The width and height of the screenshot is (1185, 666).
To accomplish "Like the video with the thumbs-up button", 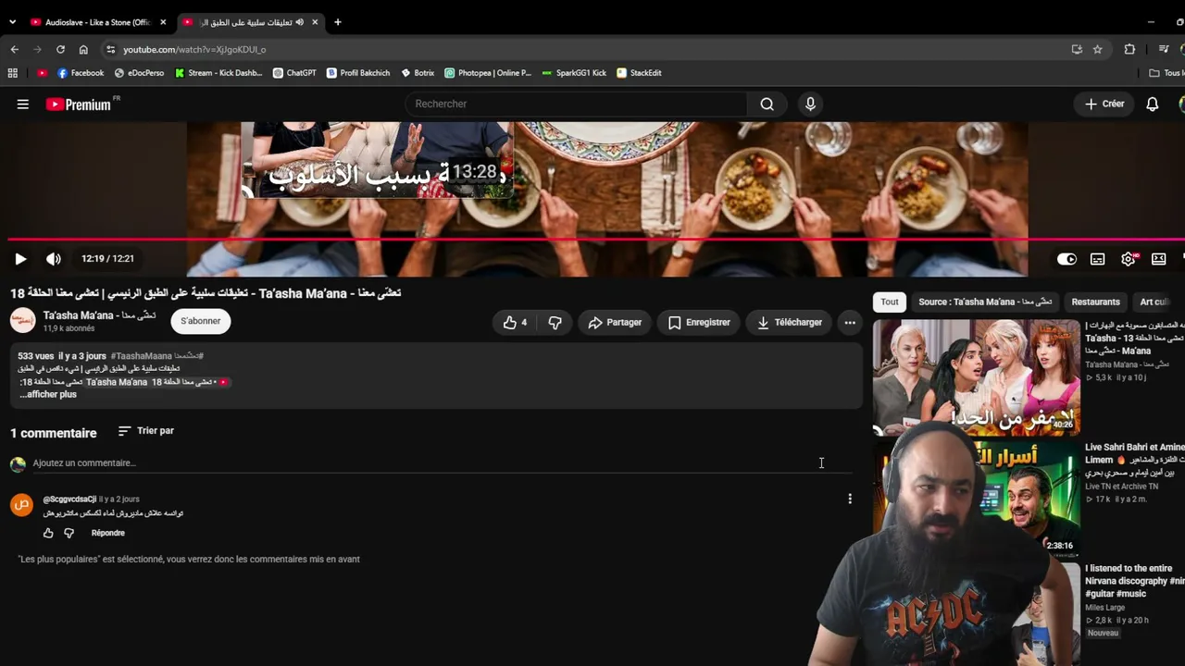I will point(515,322).
